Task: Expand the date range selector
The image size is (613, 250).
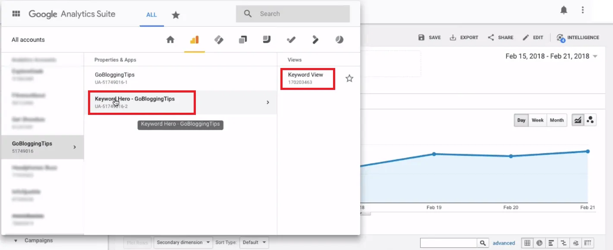Action: tap(595, 56)
